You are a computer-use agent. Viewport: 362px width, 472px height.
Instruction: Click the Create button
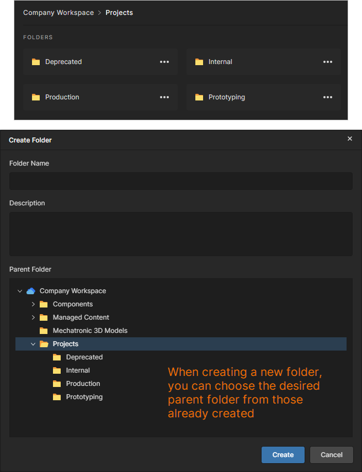pyautogui.click(x=283, y=455)
